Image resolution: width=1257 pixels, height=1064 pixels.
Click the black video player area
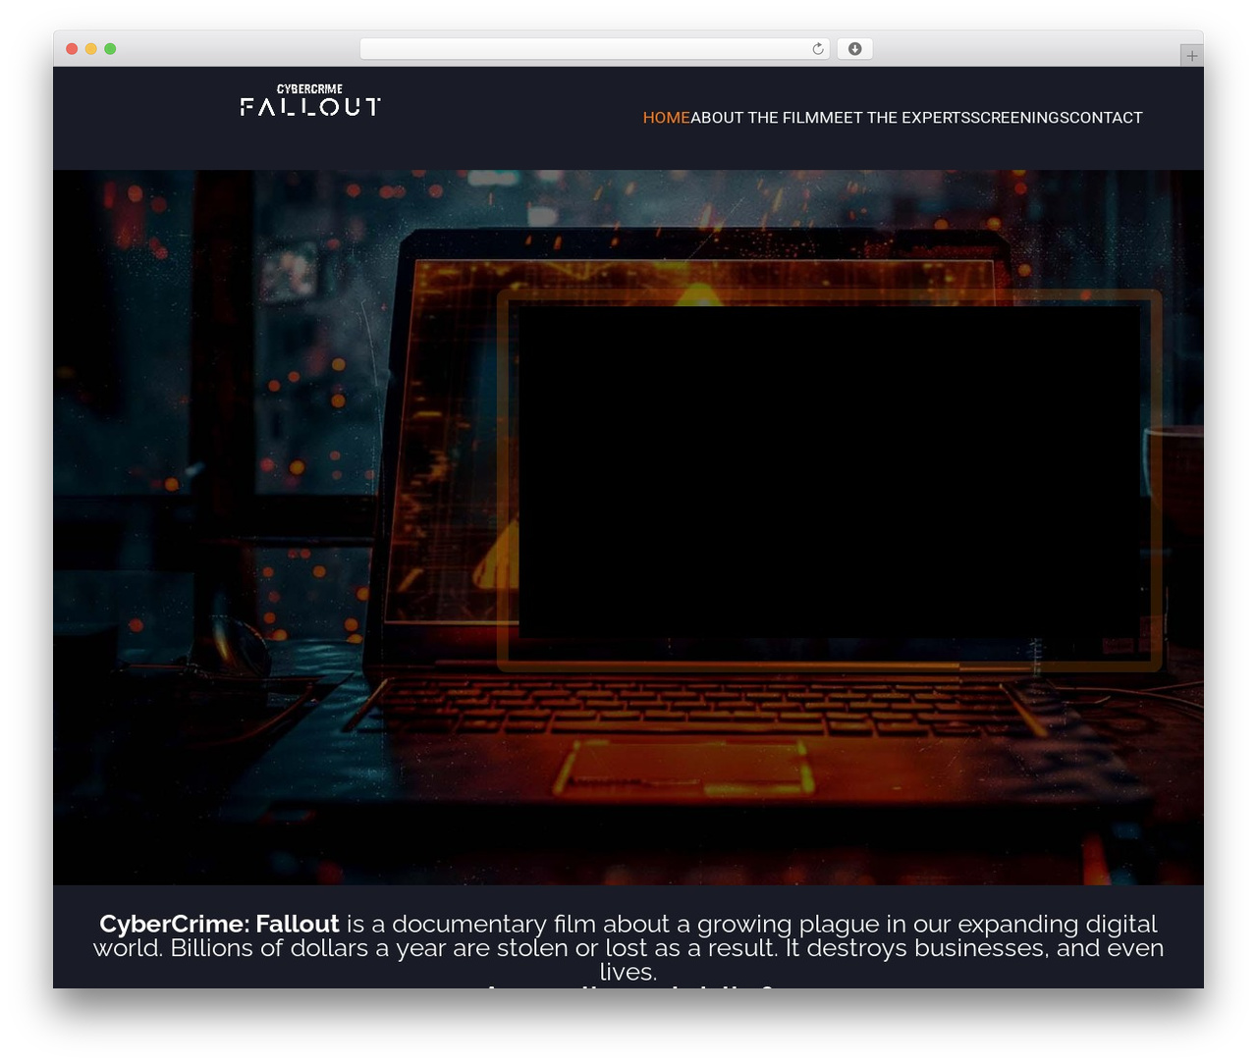(830, 472)
